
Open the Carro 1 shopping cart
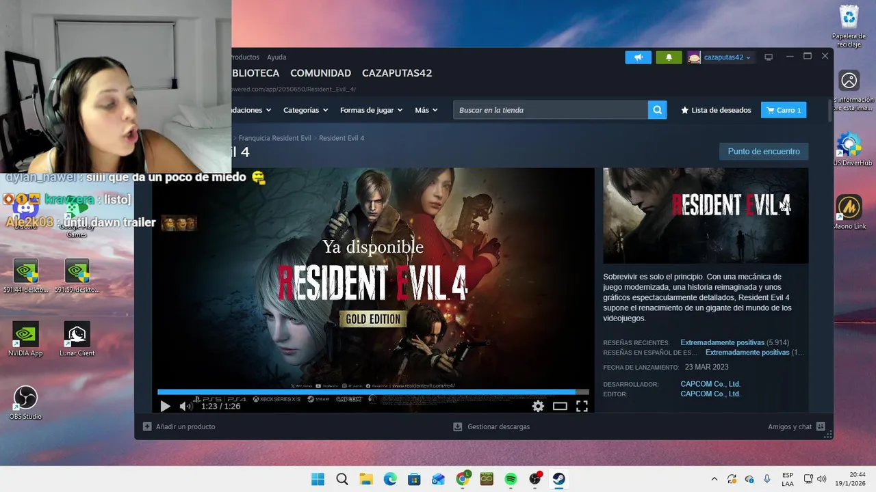tap(784, 110)
